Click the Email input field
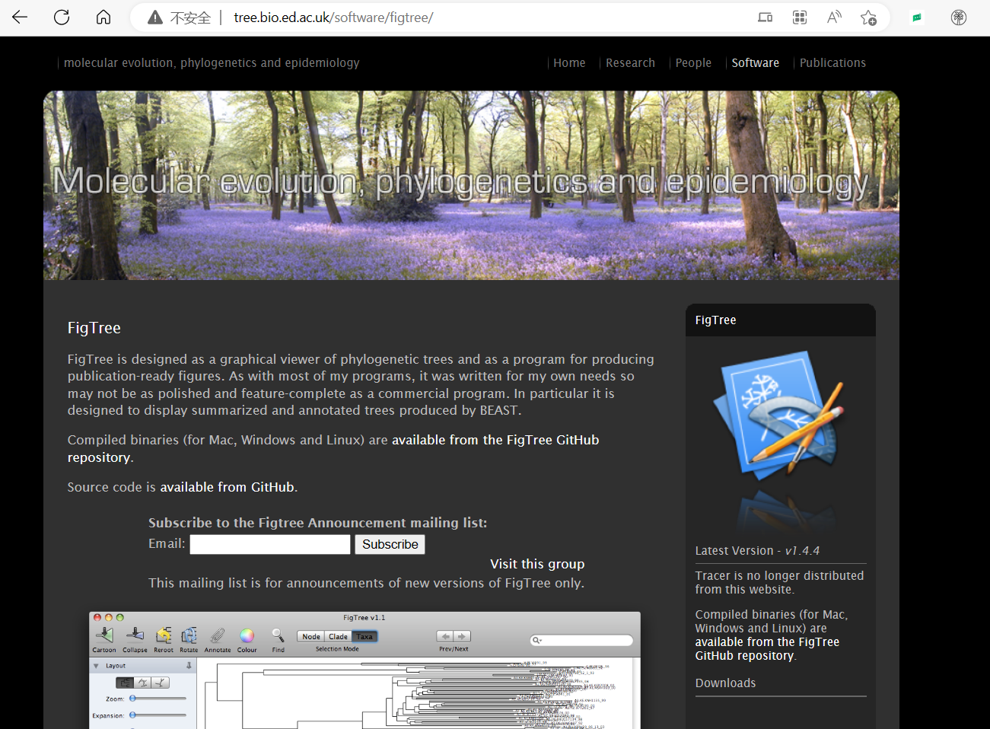990x729 pixels. pos(270,544)
